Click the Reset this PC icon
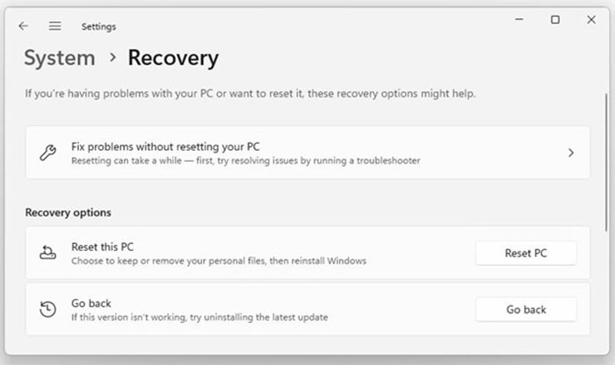This screenshot has height=365, width=615. (x=48, y=254)
